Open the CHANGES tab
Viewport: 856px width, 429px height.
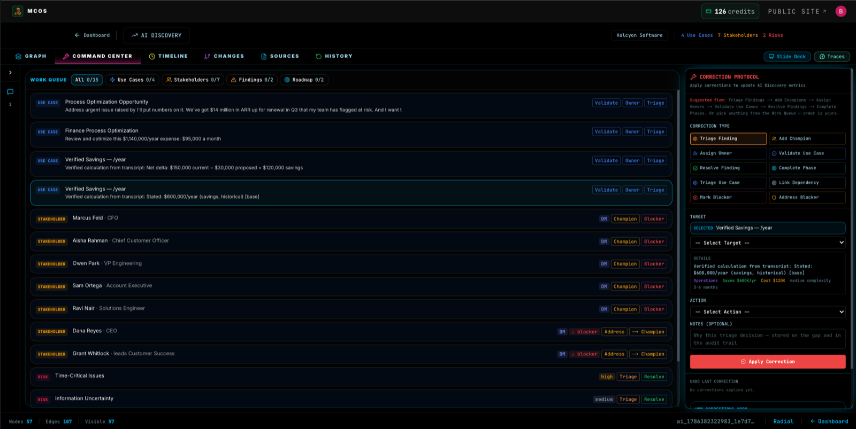click(x=224, y=56)
